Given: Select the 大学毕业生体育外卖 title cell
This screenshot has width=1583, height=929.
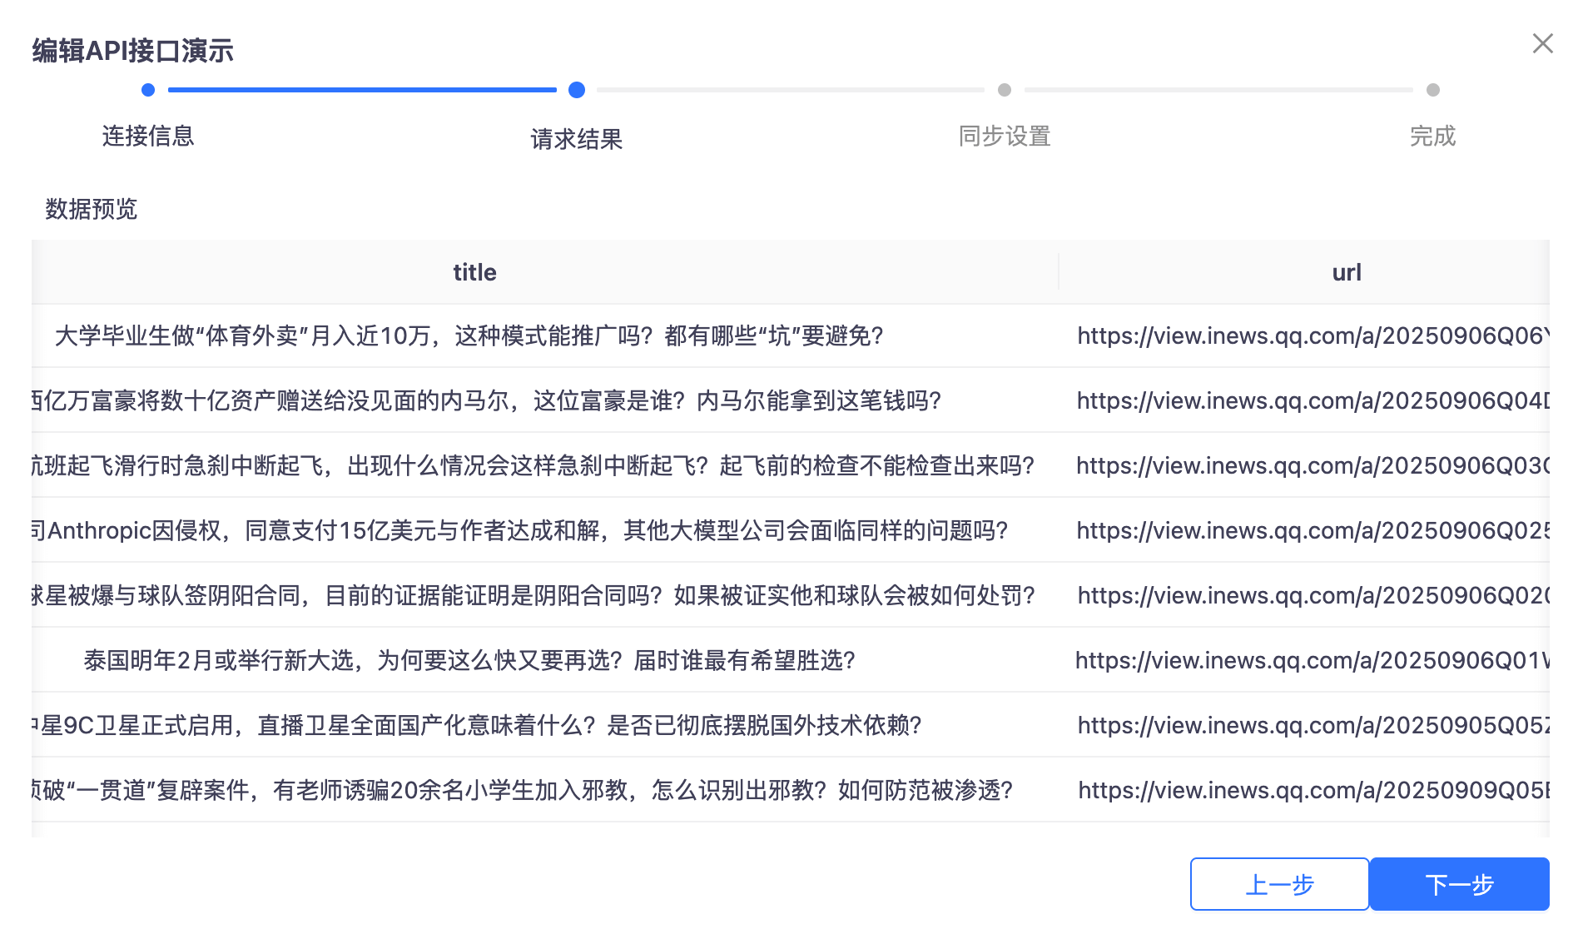Looking at the screenshot, I should pos(469,335).
